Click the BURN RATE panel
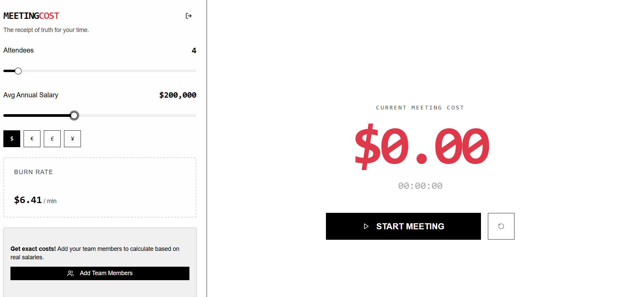 point(100,187)
